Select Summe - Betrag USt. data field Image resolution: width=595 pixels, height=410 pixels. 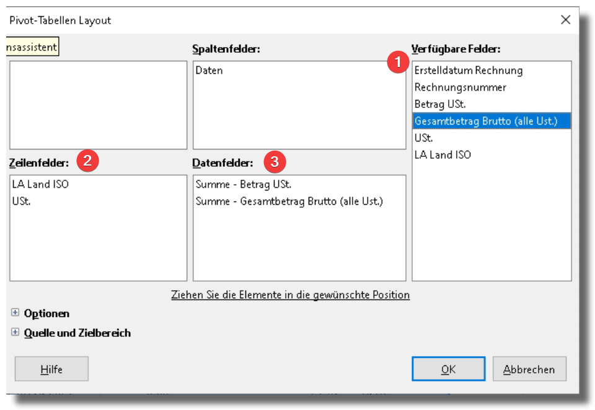[244, 184]
